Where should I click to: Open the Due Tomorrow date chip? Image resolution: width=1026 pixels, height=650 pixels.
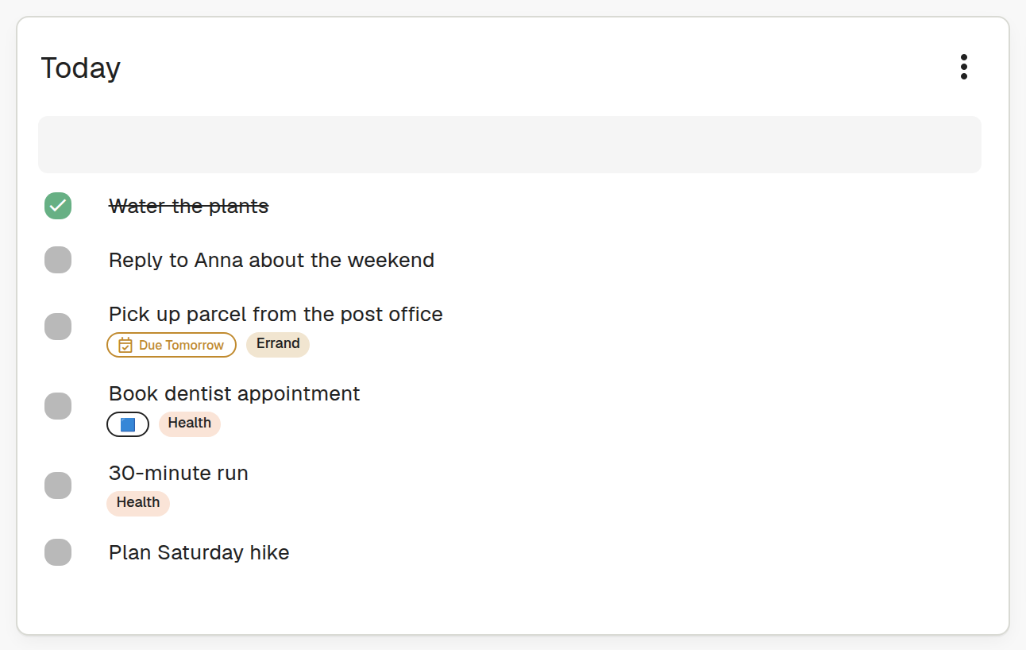click(172, 345)
